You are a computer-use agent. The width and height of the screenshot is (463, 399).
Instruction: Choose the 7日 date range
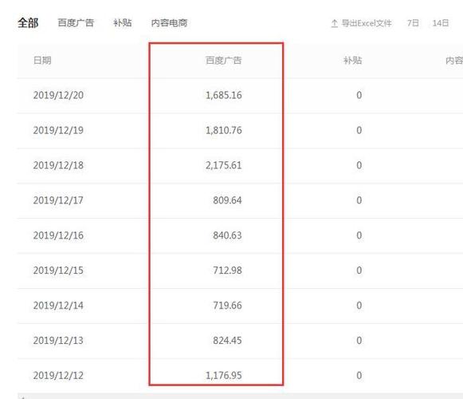pos(413,23)
